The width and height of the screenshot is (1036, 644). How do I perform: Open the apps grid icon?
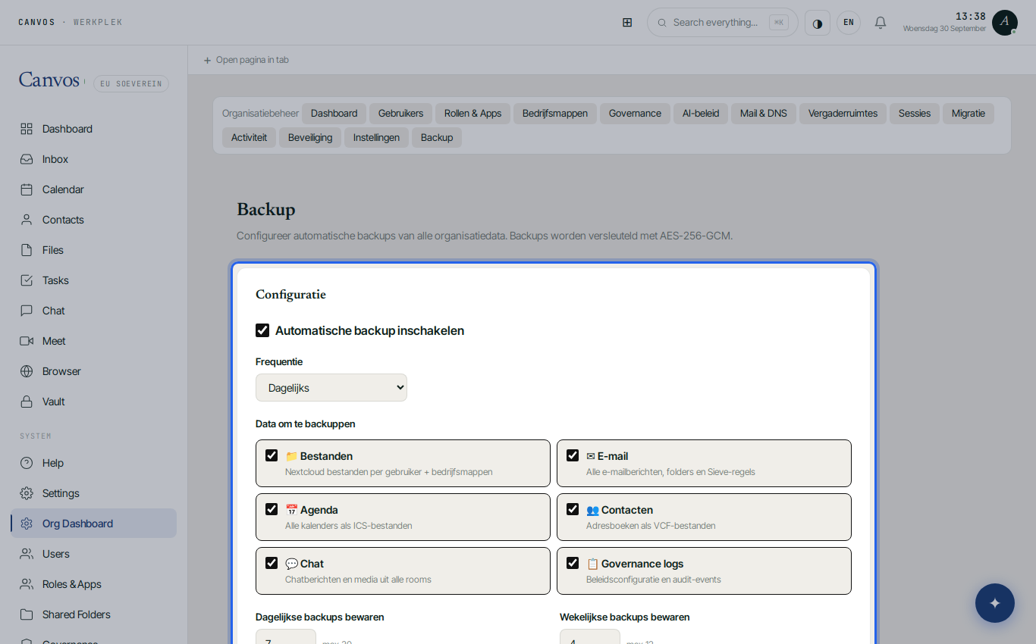(627, 23)
